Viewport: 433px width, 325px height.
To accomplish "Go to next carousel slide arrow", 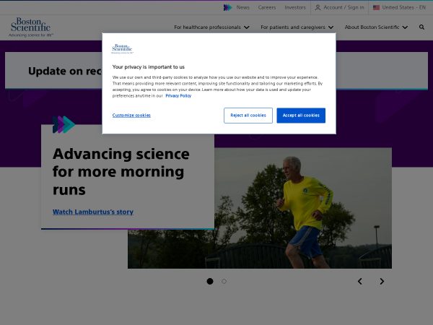I will click(x=382, y=282).
